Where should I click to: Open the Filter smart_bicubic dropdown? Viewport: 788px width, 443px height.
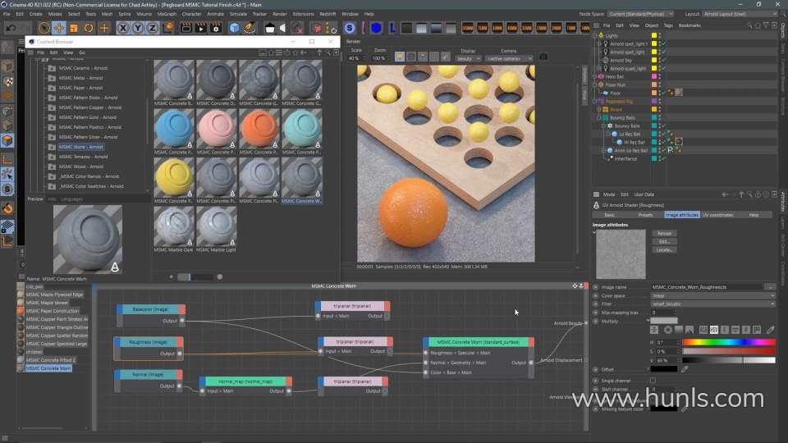click(x=712, y=304)
